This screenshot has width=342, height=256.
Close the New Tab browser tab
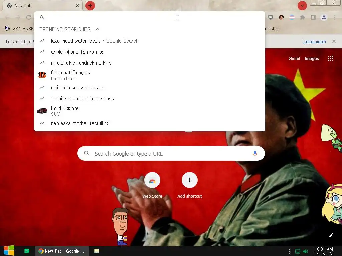tap(77, 6)
